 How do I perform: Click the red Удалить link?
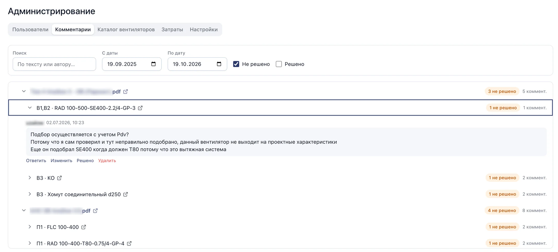click(107, 161)
